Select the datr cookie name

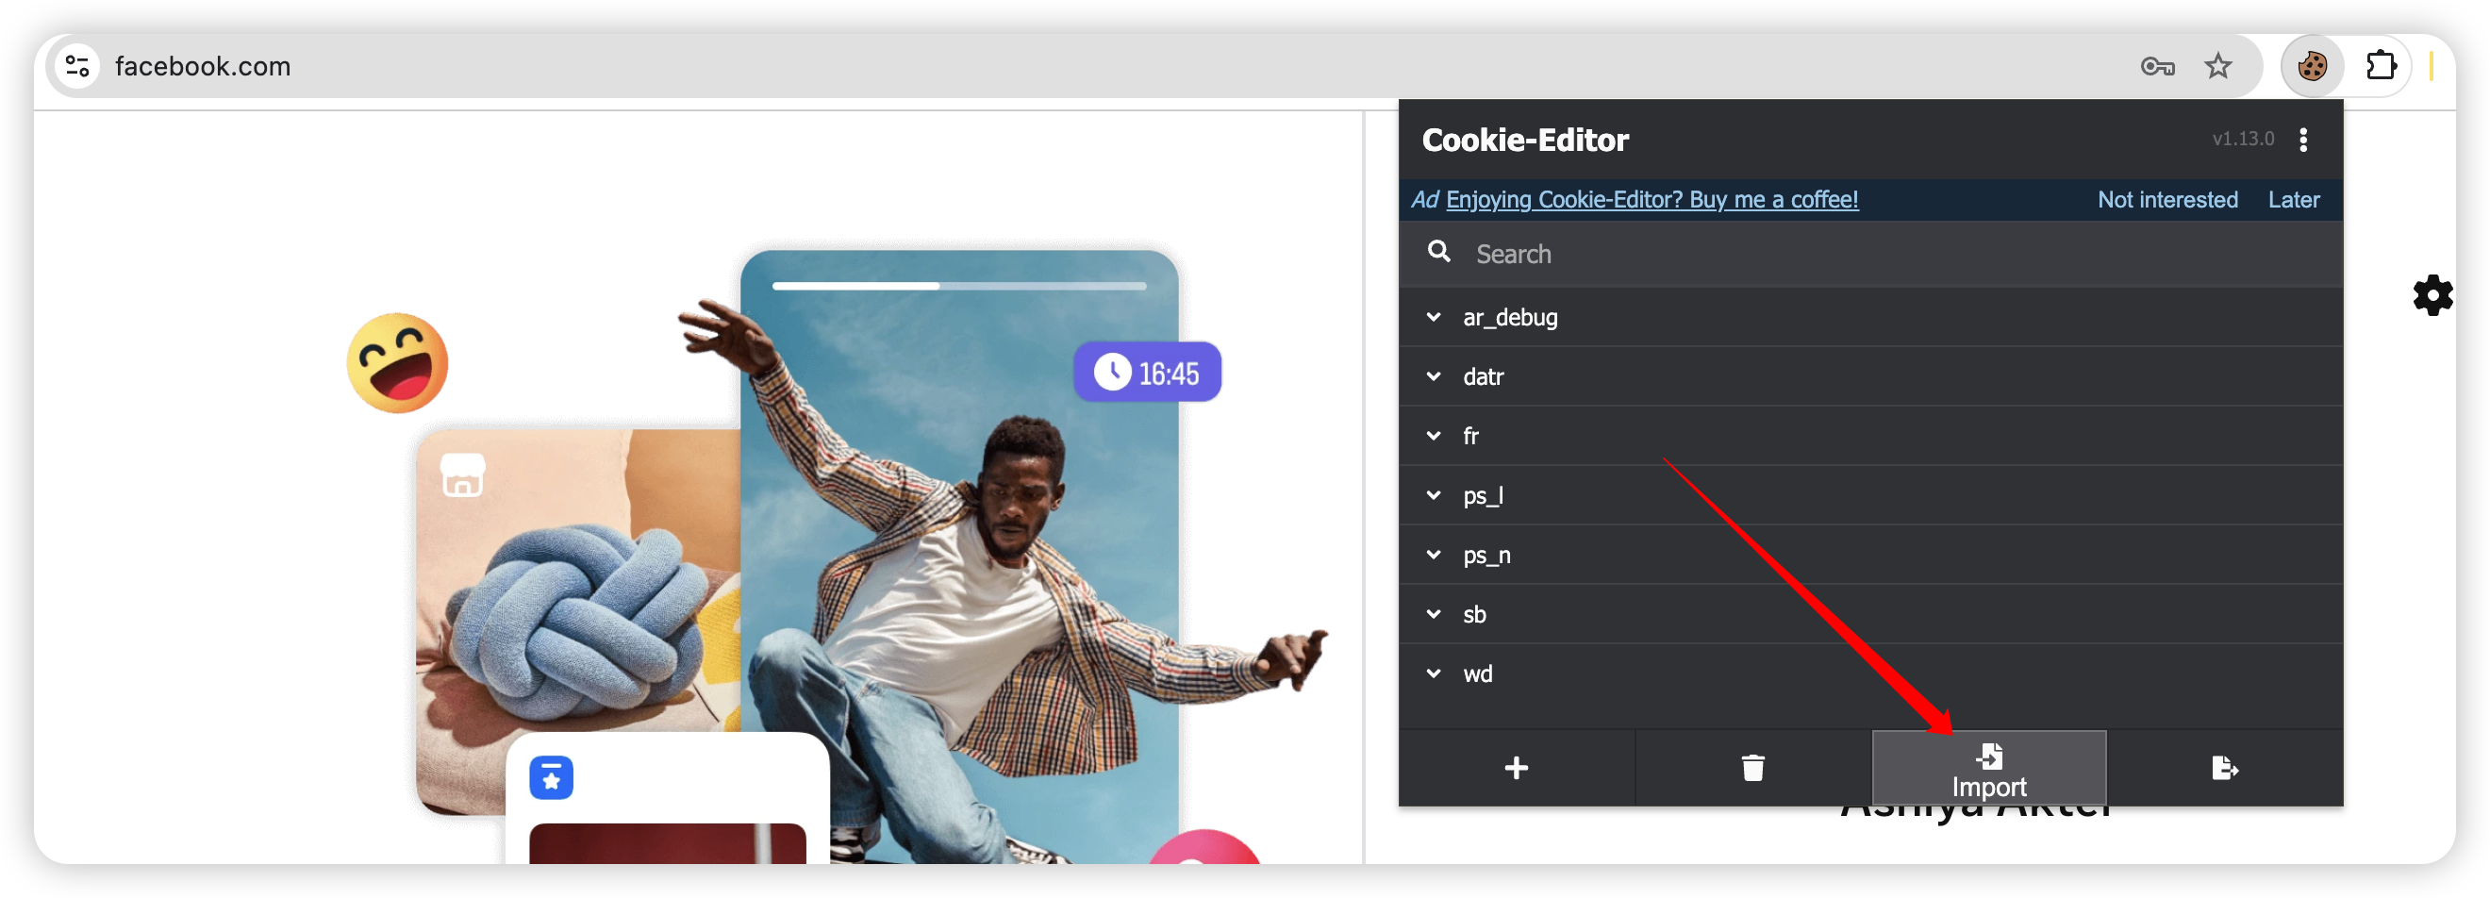click(x=1483, y=376)
